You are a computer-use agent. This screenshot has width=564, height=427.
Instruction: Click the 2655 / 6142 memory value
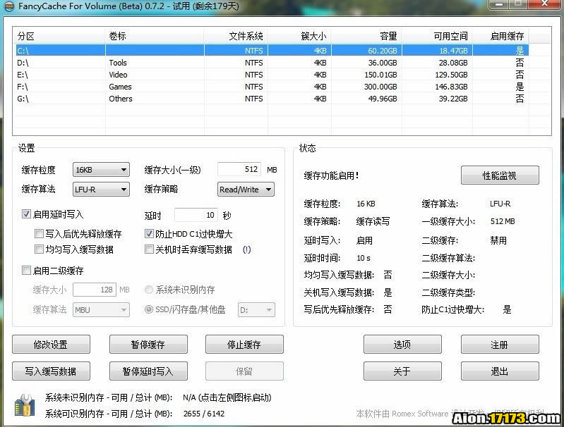pyautogui.click(x=204, y=414)
